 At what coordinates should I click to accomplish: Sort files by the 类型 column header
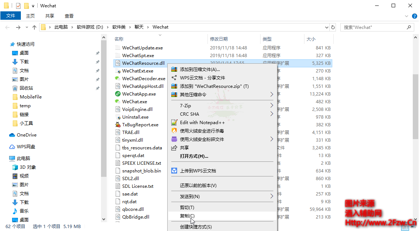(282, 39)
